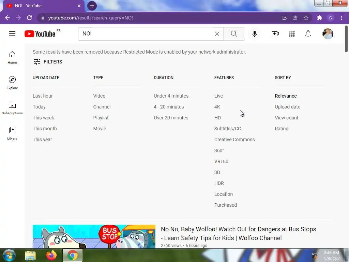
Task: Select Over 20 minutes duration
Action: coord(171,118)
